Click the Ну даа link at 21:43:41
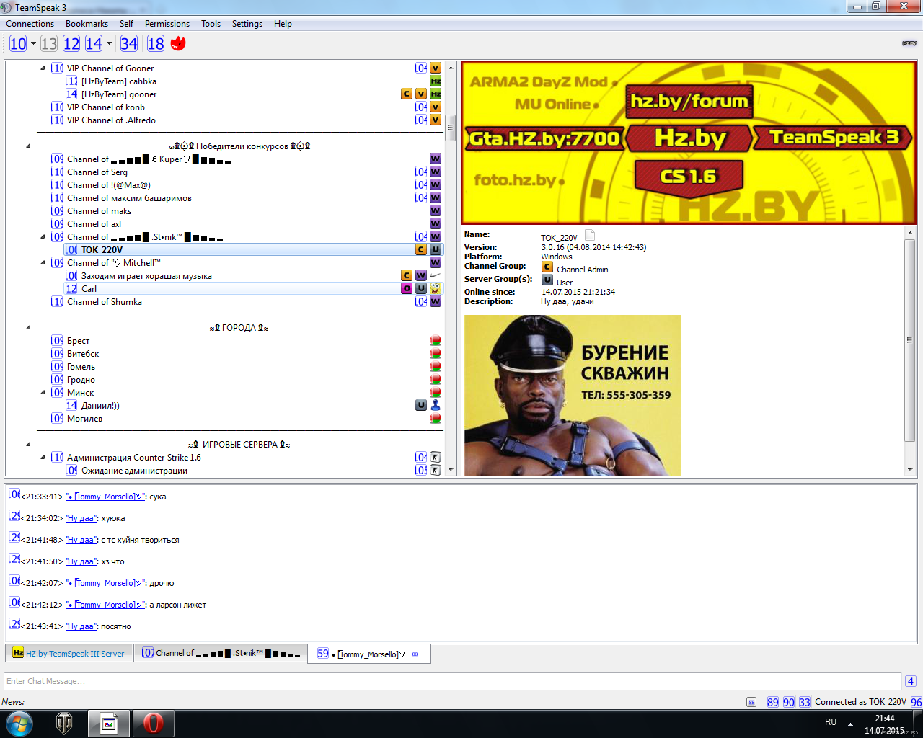Viewport: 923px width, 738px height. (81, 626)
